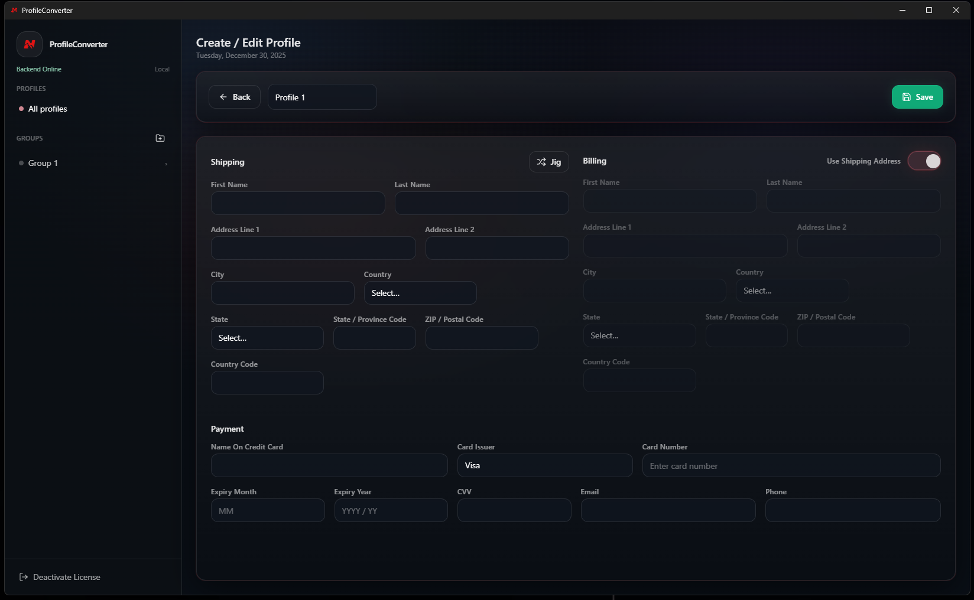
Task: Focus Shipping Country Code field
Action: [x=267, y=383]
